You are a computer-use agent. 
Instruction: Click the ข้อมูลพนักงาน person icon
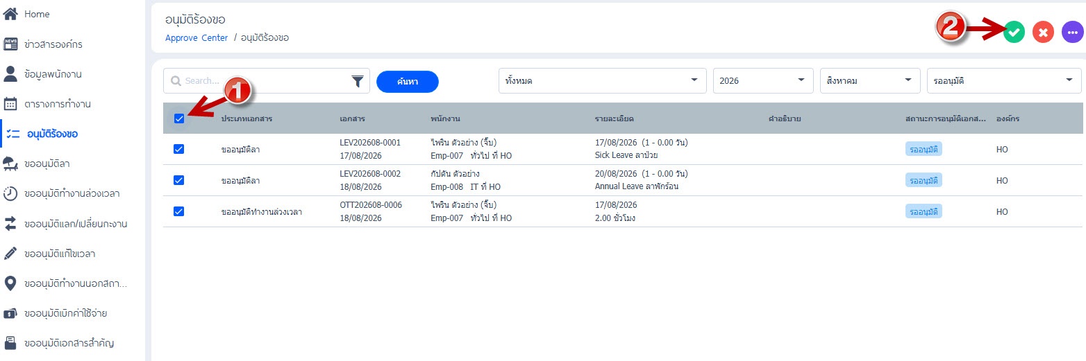coord(10,73)
